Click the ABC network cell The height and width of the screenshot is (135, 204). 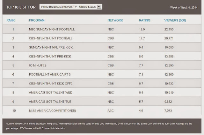pos(111,111)
